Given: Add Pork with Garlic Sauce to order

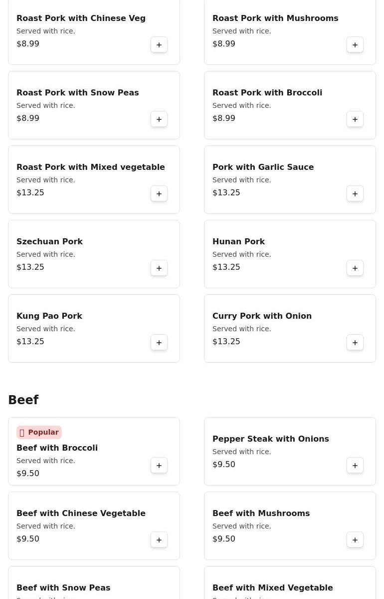Looking at the screenshot, I should pos(355,194).
